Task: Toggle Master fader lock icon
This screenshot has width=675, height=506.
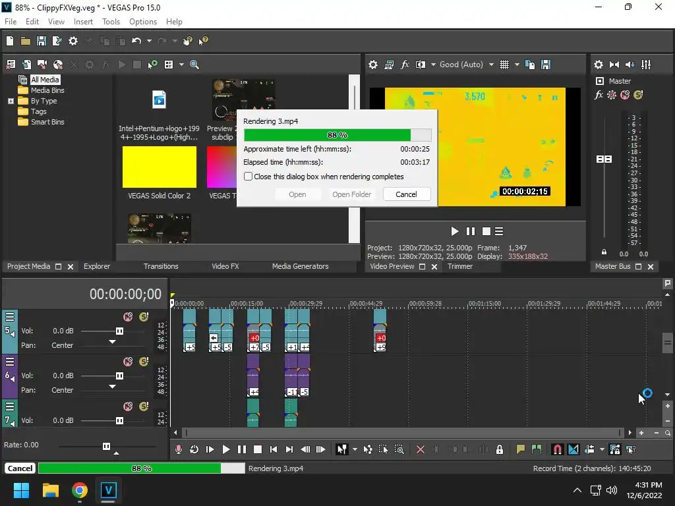Action: [x=604, y=252]
